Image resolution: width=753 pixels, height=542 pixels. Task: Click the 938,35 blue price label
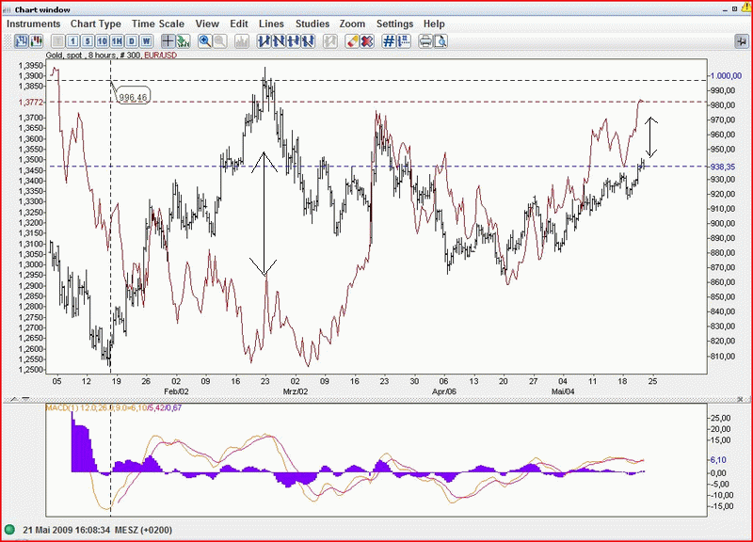click(x=723, y=167)
